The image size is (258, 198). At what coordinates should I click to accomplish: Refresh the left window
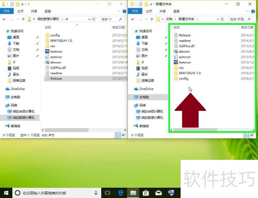(94, 19)
